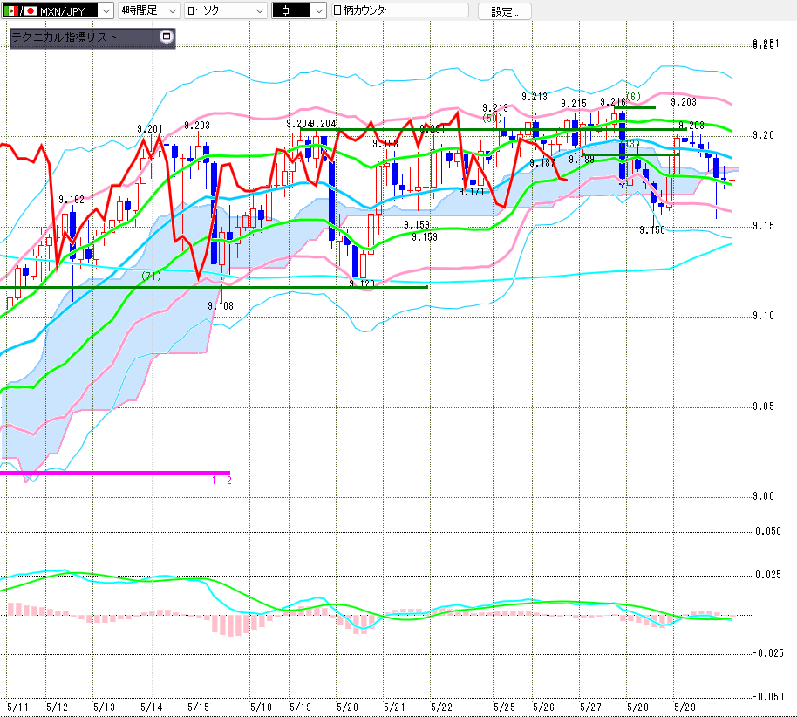Image resolution: width=797 pixels, height=717 pixels.
Task: Click the 9.215 price label
Action: (574, 104)
